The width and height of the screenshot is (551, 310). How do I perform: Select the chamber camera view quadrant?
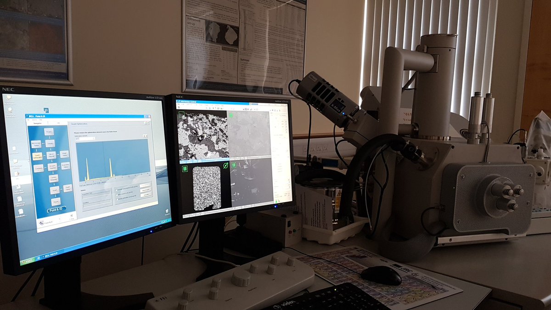pos(252,182)
